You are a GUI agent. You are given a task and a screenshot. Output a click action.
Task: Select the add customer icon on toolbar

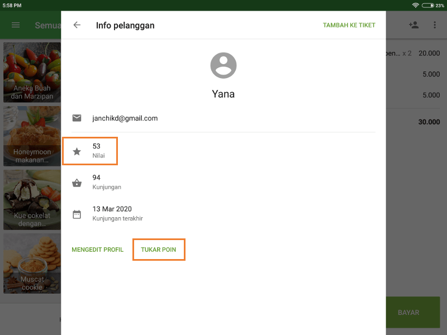point(413,25)
